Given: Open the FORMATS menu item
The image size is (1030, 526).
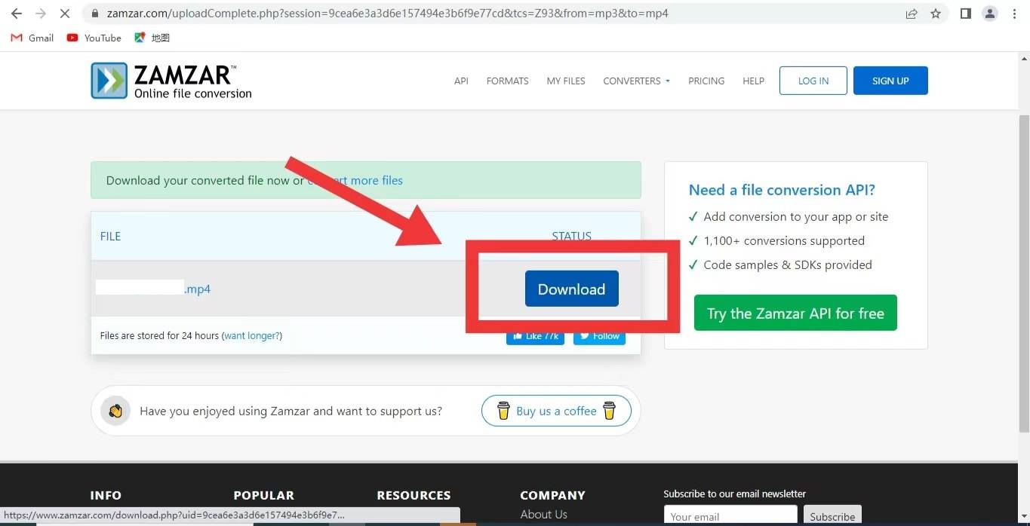Looking at the screenshot, I should tap(507, 81).
